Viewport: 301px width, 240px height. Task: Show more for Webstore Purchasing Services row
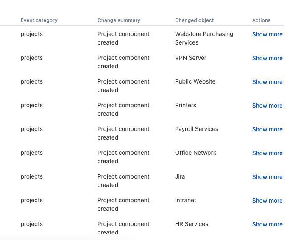pos(267,34)
